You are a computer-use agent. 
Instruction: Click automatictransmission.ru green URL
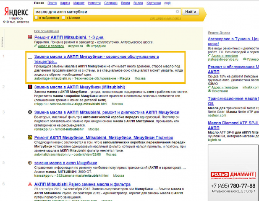[68, 155]
